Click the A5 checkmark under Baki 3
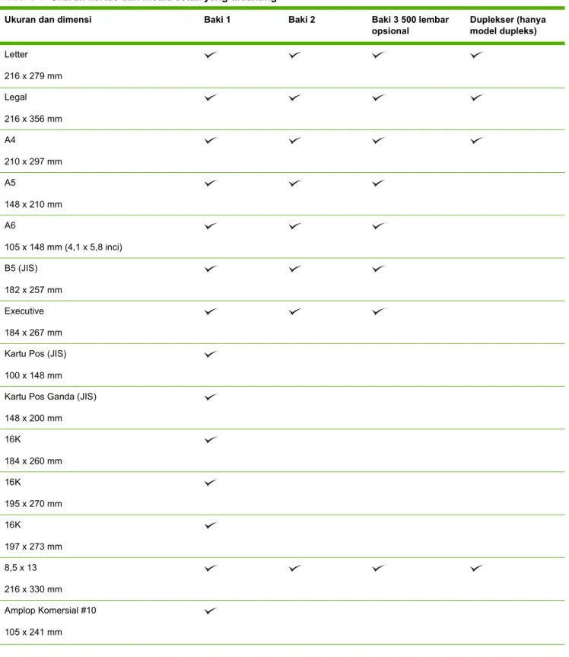The image size is (569, 657). point(379,183)
